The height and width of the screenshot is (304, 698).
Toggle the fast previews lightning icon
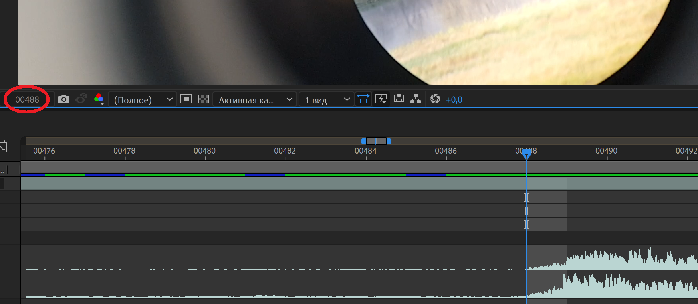[381, 99]
